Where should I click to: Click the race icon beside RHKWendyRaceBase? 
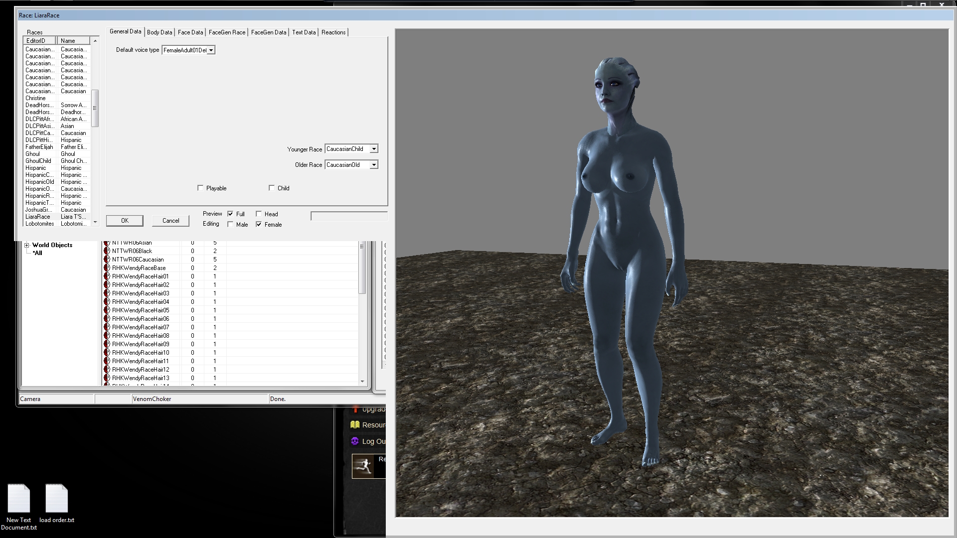pyautogui.click(x=107, y=268)
